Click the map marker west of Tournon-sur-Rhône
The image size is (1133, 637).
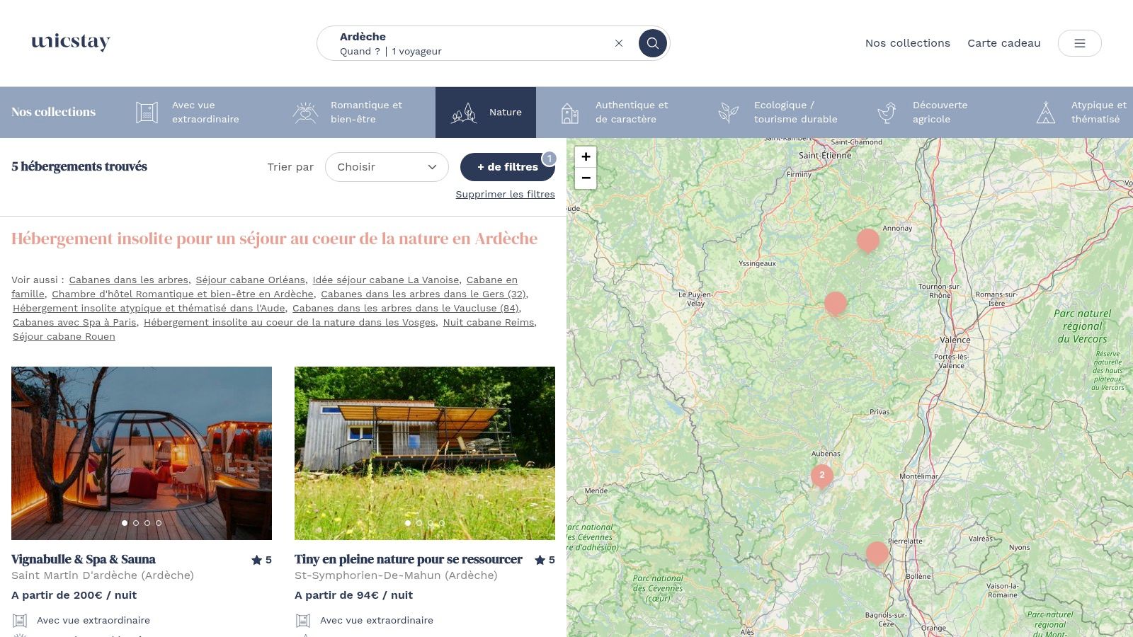(x=836, y=303)
